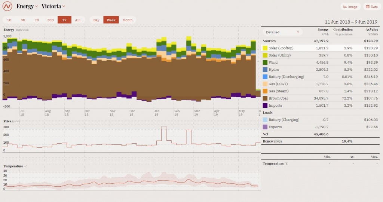Screen dimensions: 383x202
Task: Expand the Detailed grouping dropdown
Action: pos(282,32)
